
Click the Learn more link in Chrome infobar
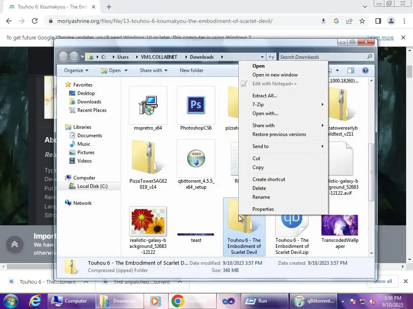click(x=380, y=37)
